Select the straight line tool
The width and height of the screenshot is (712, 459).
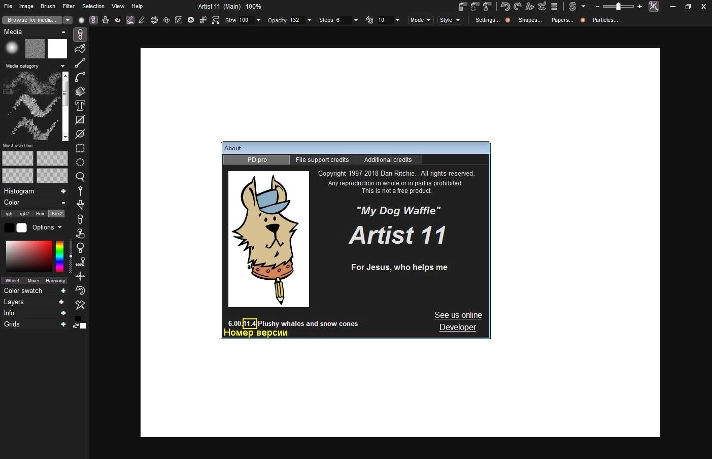(x=80, y=63)
